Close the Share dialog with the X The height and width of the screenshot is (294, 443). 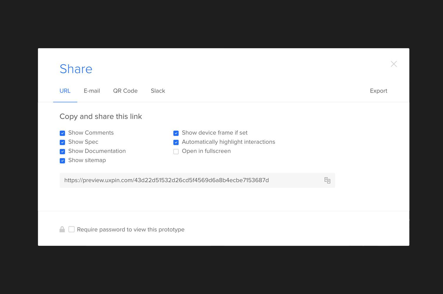tap(394, 64)
